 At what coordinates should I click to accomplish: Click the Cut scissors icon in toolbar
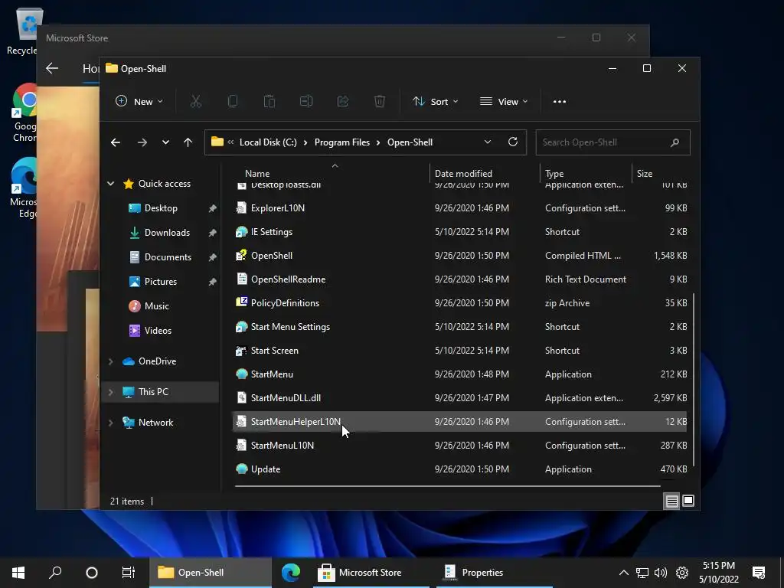[195, 102]
